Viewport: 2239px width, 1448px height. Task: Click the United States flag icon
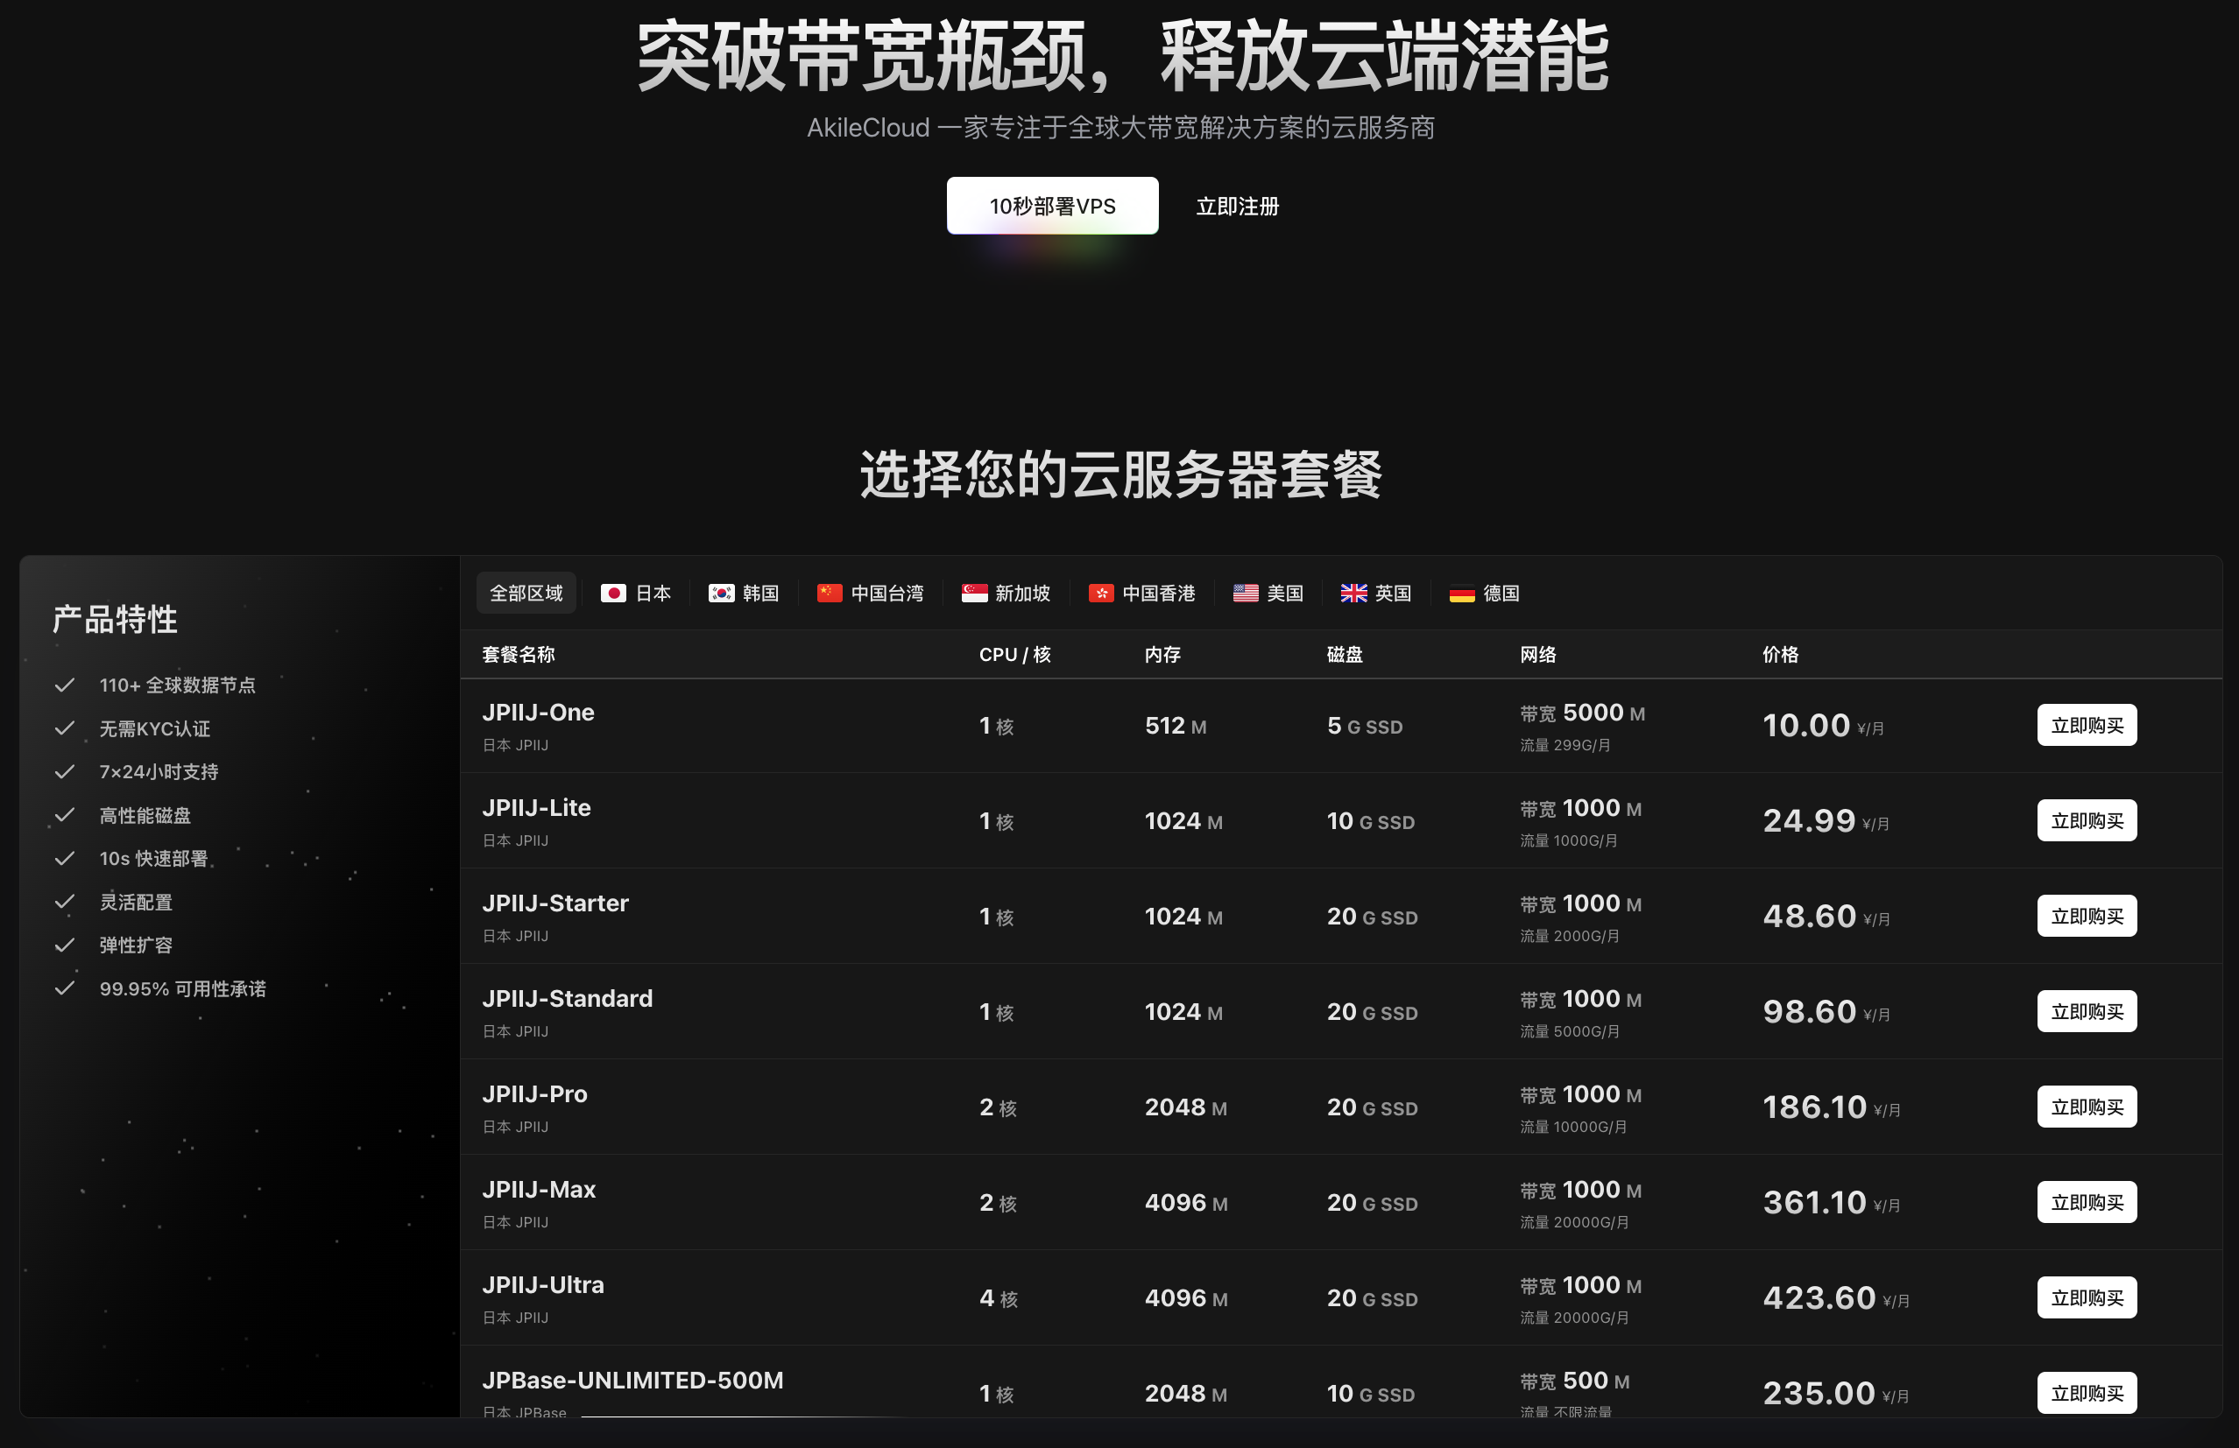pyautogui.click(x=1246, y=594)
